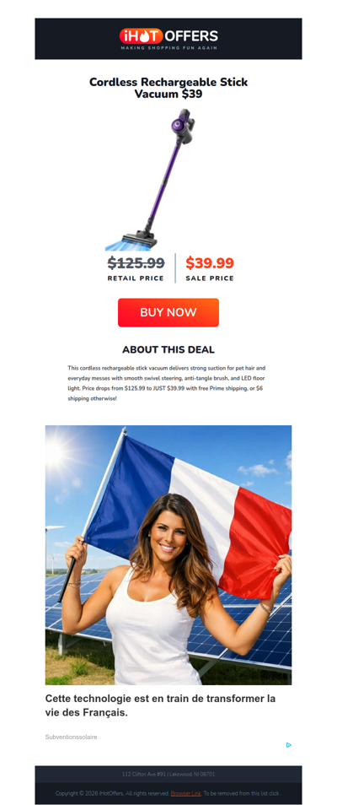The width and height of the screenshot is (337, 805).
Task: Click the purple vacuum motor handle
Action: pyautogui.click(x=182, y=127)
